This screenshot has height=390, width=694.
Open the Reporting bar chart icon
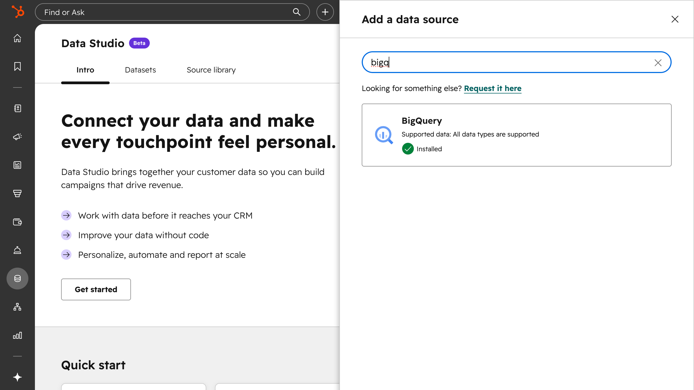pyautogui.click(x=17, y=335)
